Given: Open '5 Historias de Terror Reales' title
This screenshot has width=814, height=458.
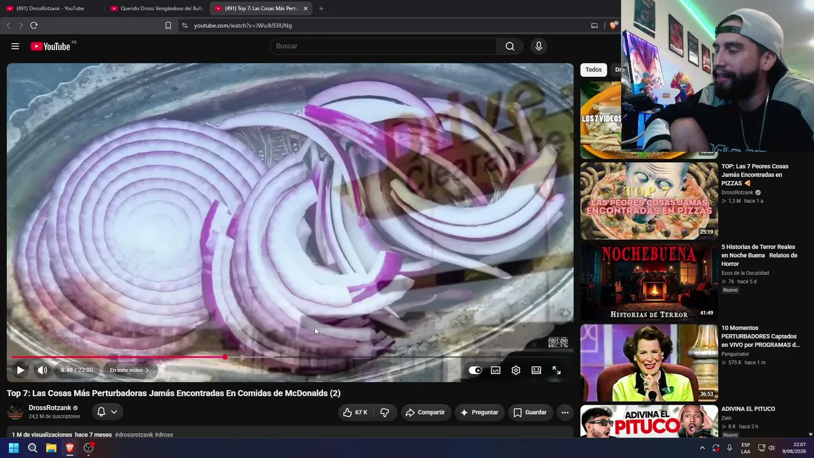Looking at the screenshot, I should tap(759, 255).
